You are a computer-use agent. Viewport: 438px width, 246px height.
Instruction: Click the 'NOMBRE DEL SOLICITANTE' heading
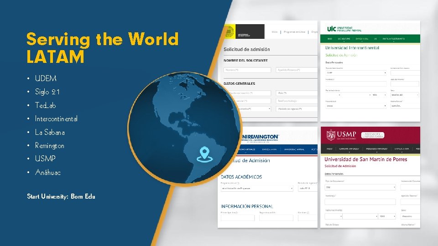[x=245, y=60]
